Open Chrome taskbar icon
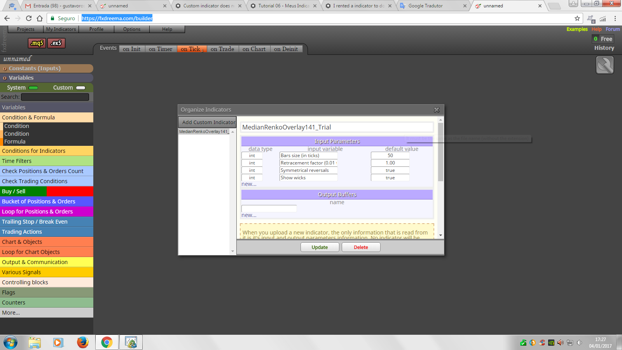This screenshot has height=350, width=622. [107, 343]
